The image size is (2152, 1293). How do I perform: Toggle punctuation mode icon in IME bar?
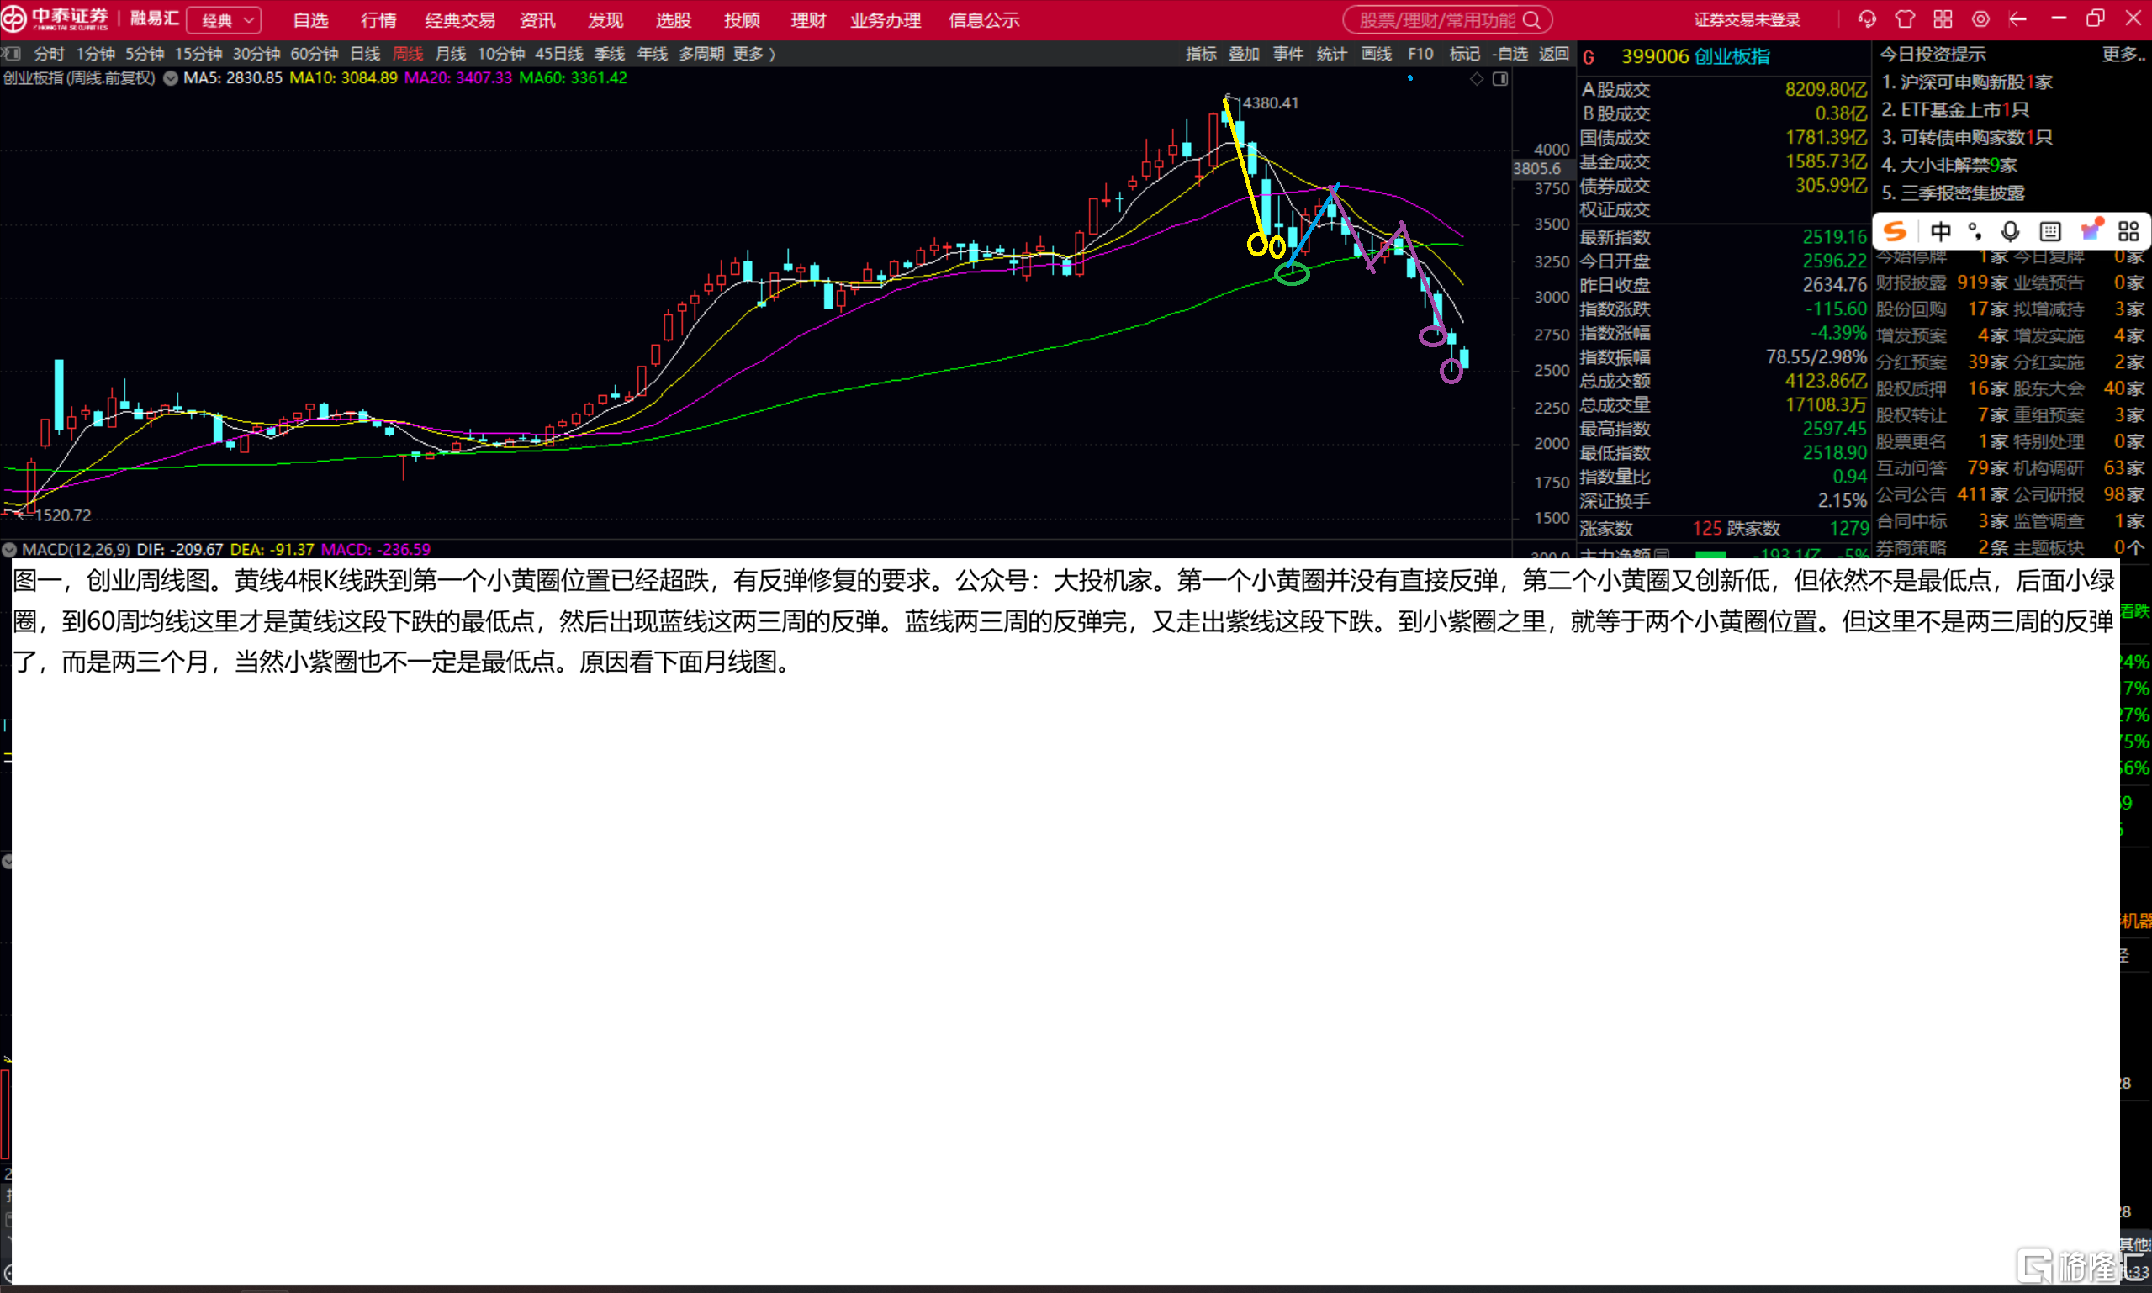point(1975,231)
